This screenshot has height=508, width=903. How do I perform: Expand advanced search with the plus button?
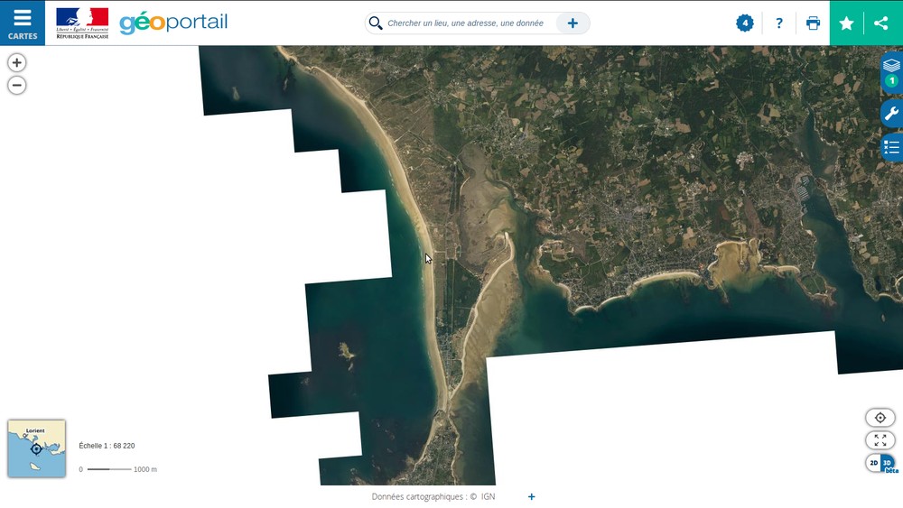coord(573,23)
